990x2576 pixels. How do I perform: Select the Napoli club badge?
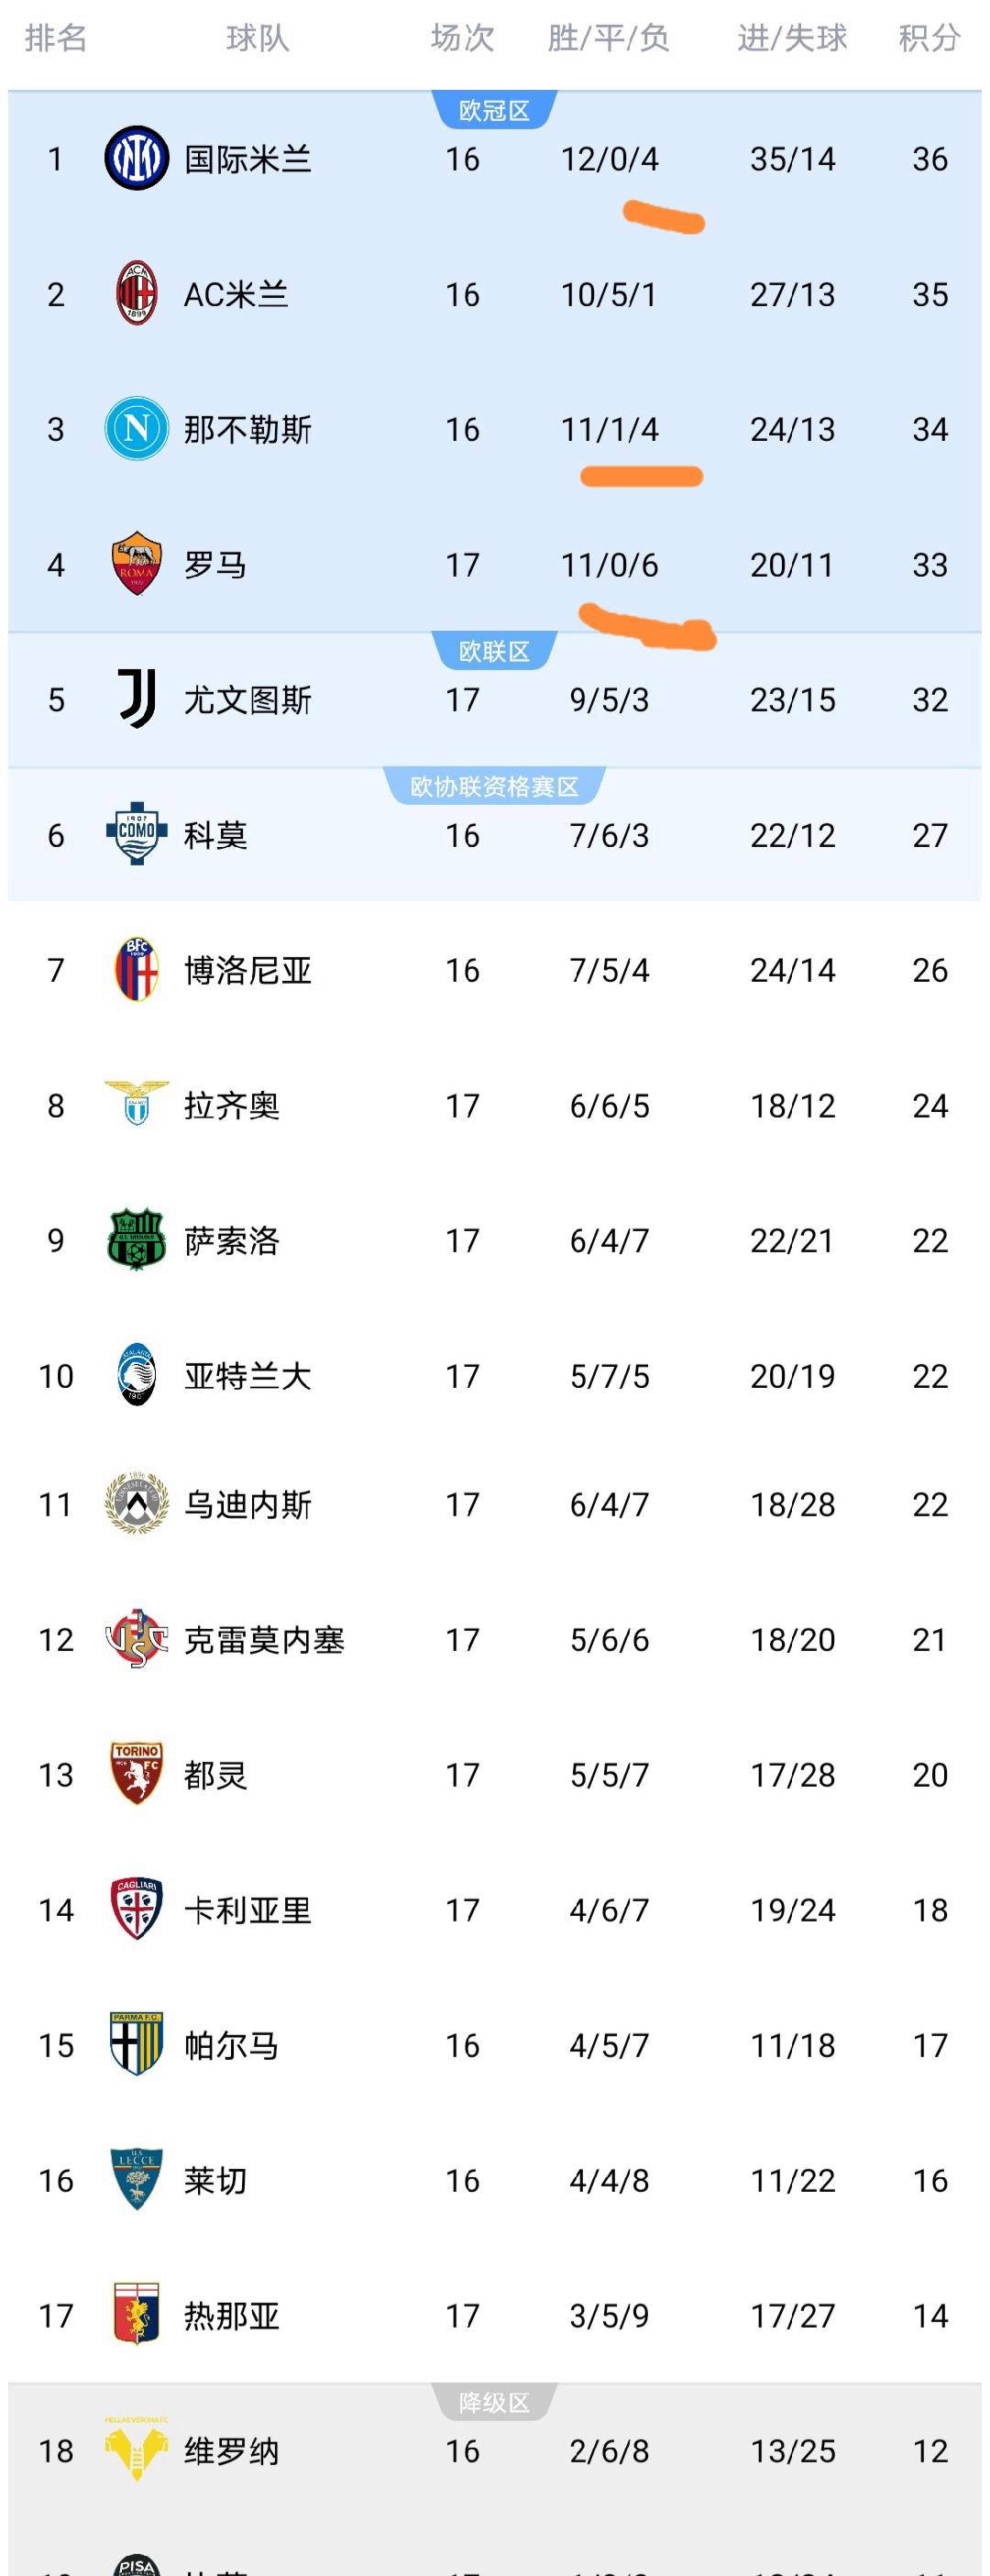point(138,429)
